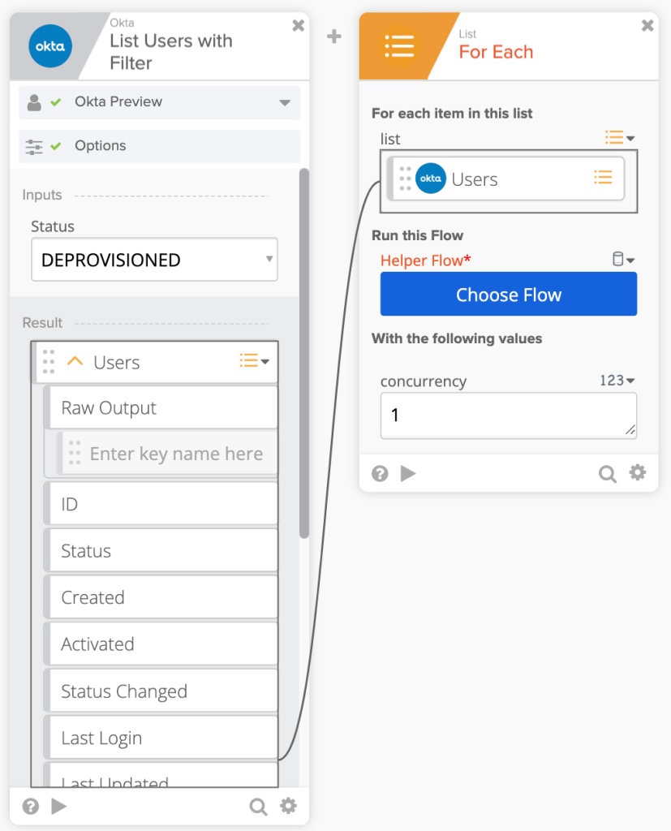
Task: Click the concurrency input field
Action: click(508, 415)
